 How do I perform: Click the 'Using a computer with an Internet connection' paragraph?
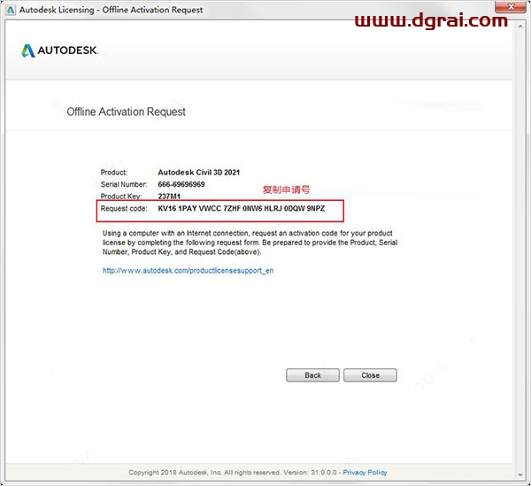(250, 243)
